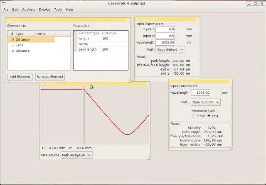Open the path analysis Path dropdown
The width and height of the screenshot is (266, 185).
coord(170,50)
